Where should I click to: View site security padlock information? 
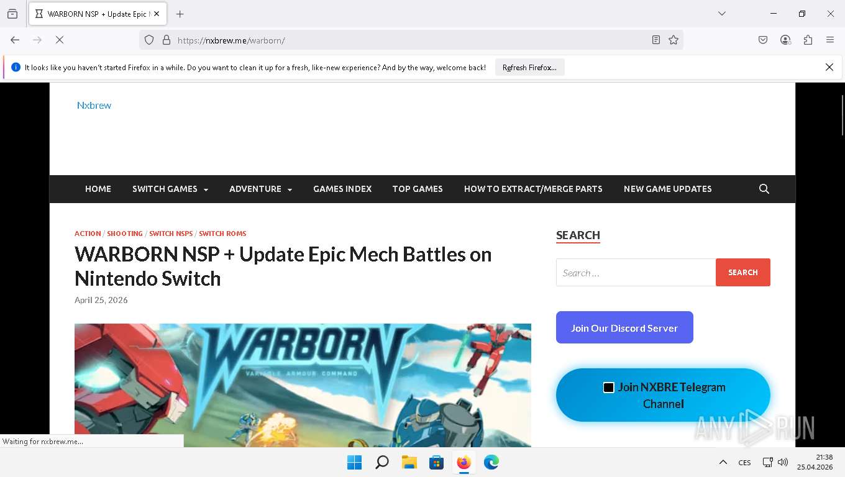point(166,40)
